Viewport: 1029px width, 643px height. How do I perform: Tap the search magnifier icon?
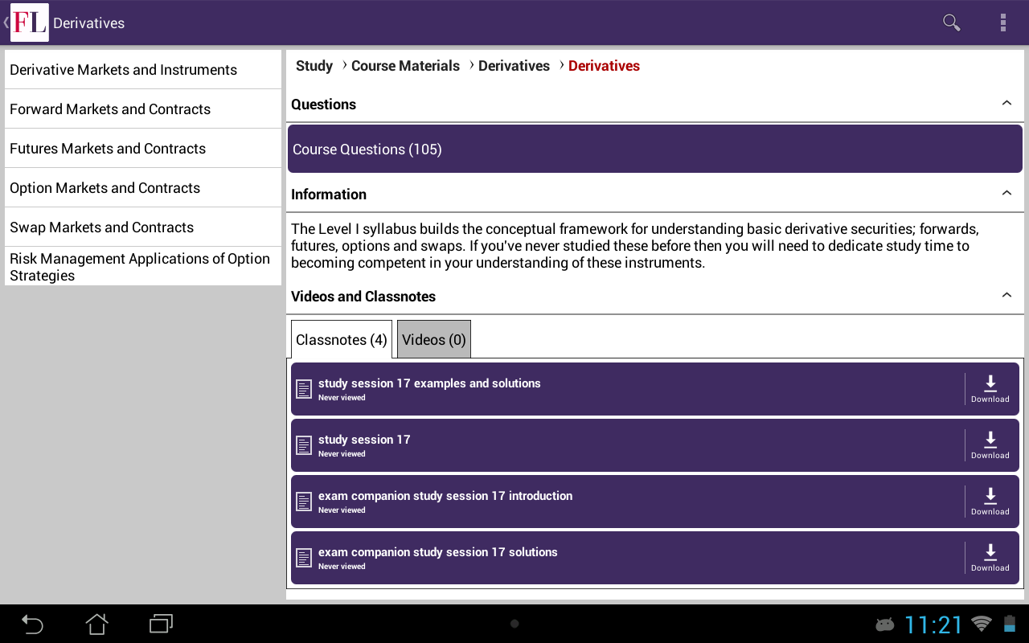951,23
